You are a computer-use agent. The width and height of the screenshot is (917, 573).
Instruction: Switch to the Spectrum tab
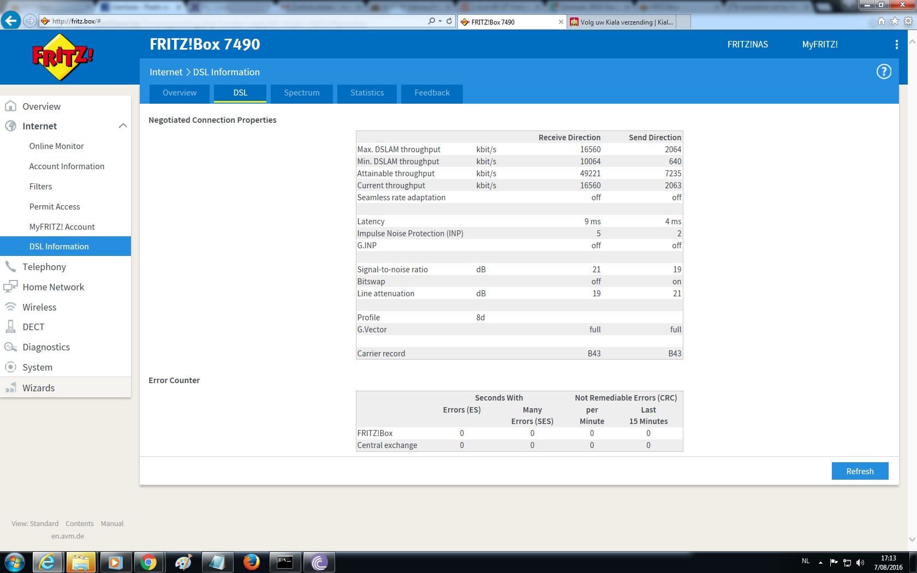[x=301, y=93]
